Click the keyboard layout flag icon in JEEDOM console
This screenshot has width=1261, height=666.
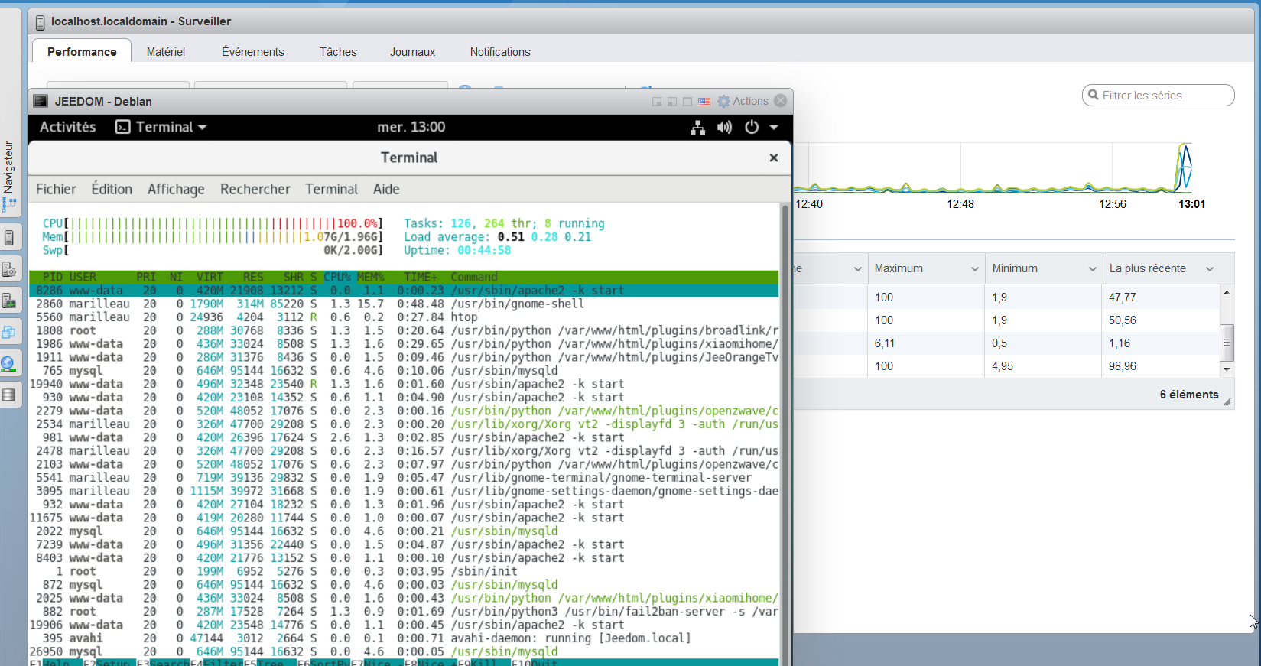coord(704,102)
